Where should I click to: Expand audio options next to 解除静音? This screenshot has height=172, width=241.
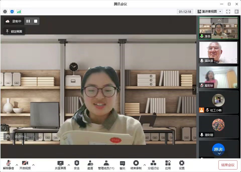pos(17,165)
